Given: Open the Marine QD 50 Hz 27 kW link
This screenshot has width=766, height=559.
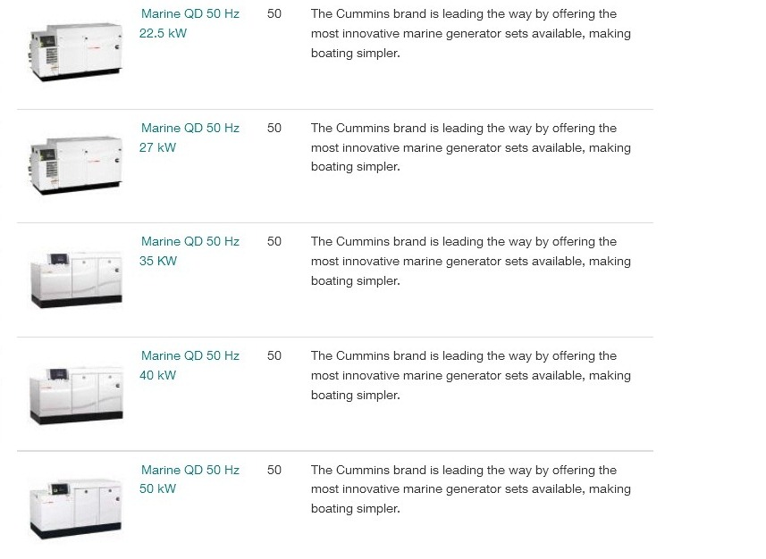Looking at the screenshot, I should (189, 138).
